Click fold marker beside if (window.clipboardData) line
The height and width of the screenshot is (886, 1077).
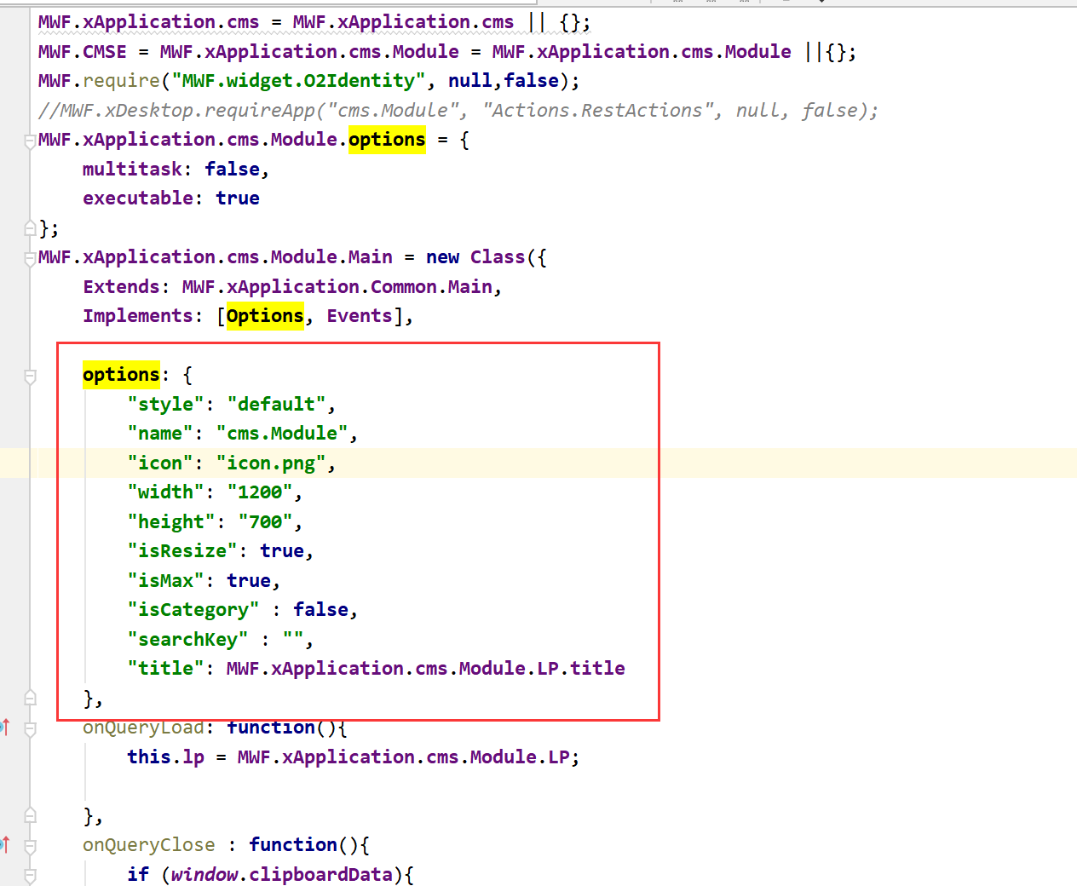(30, 875)
